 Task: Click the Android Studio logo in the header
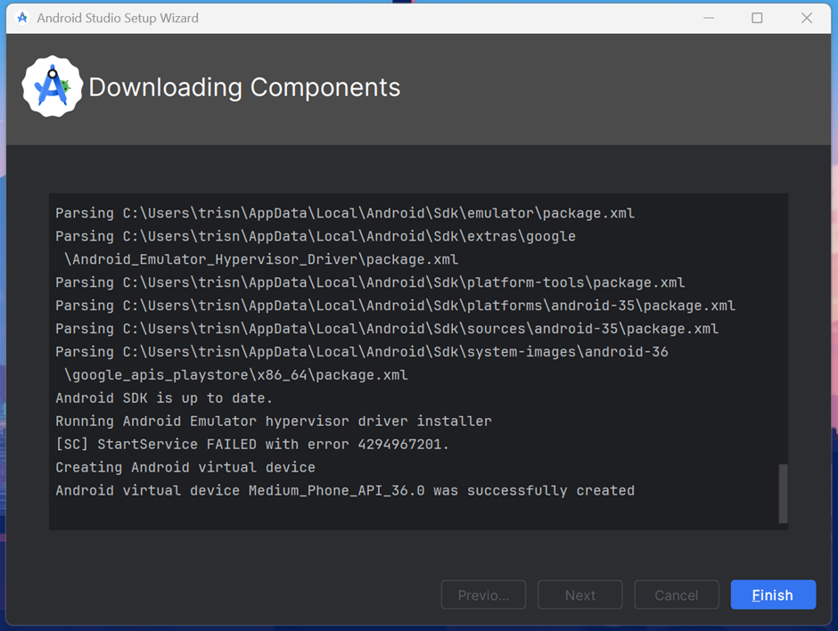[53, 86]
